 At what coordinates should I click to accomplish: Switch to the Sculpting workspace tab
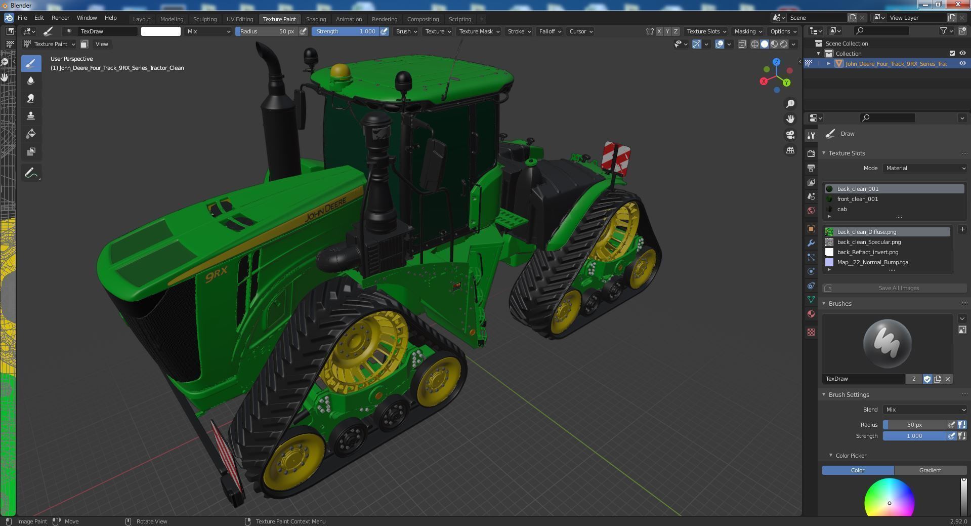point(205,19)
